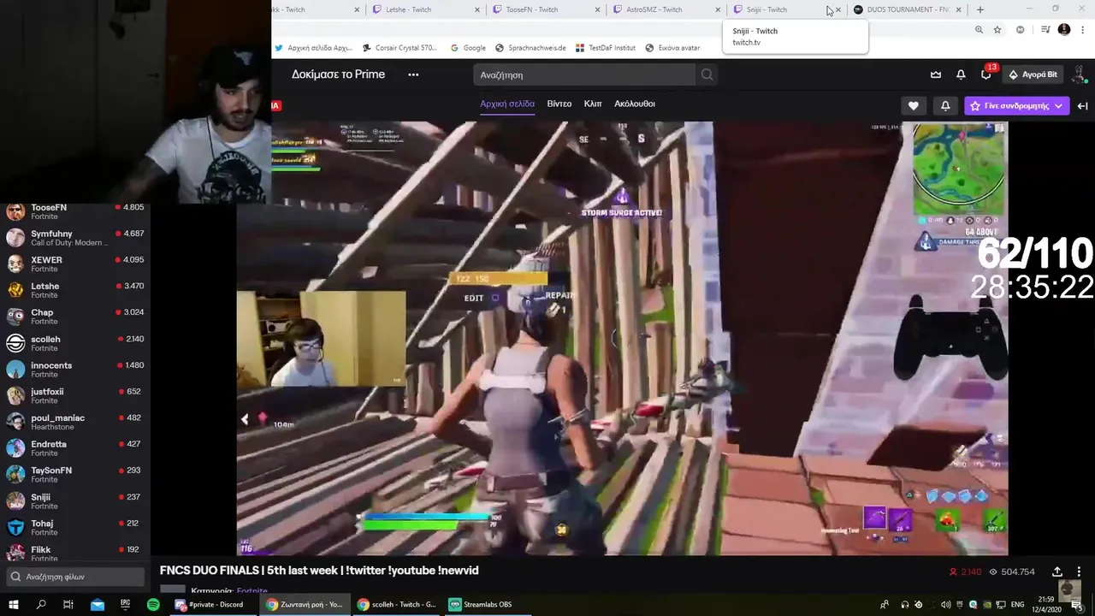Click the Δοκίμασε το Prime link
Screen dimensions: 1095x616
[x=338, y=74]
